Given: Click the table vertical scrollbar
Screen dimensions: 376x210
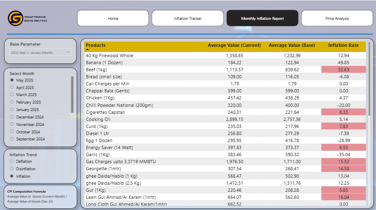Looking at the screenshot, I should coord(368,79).
